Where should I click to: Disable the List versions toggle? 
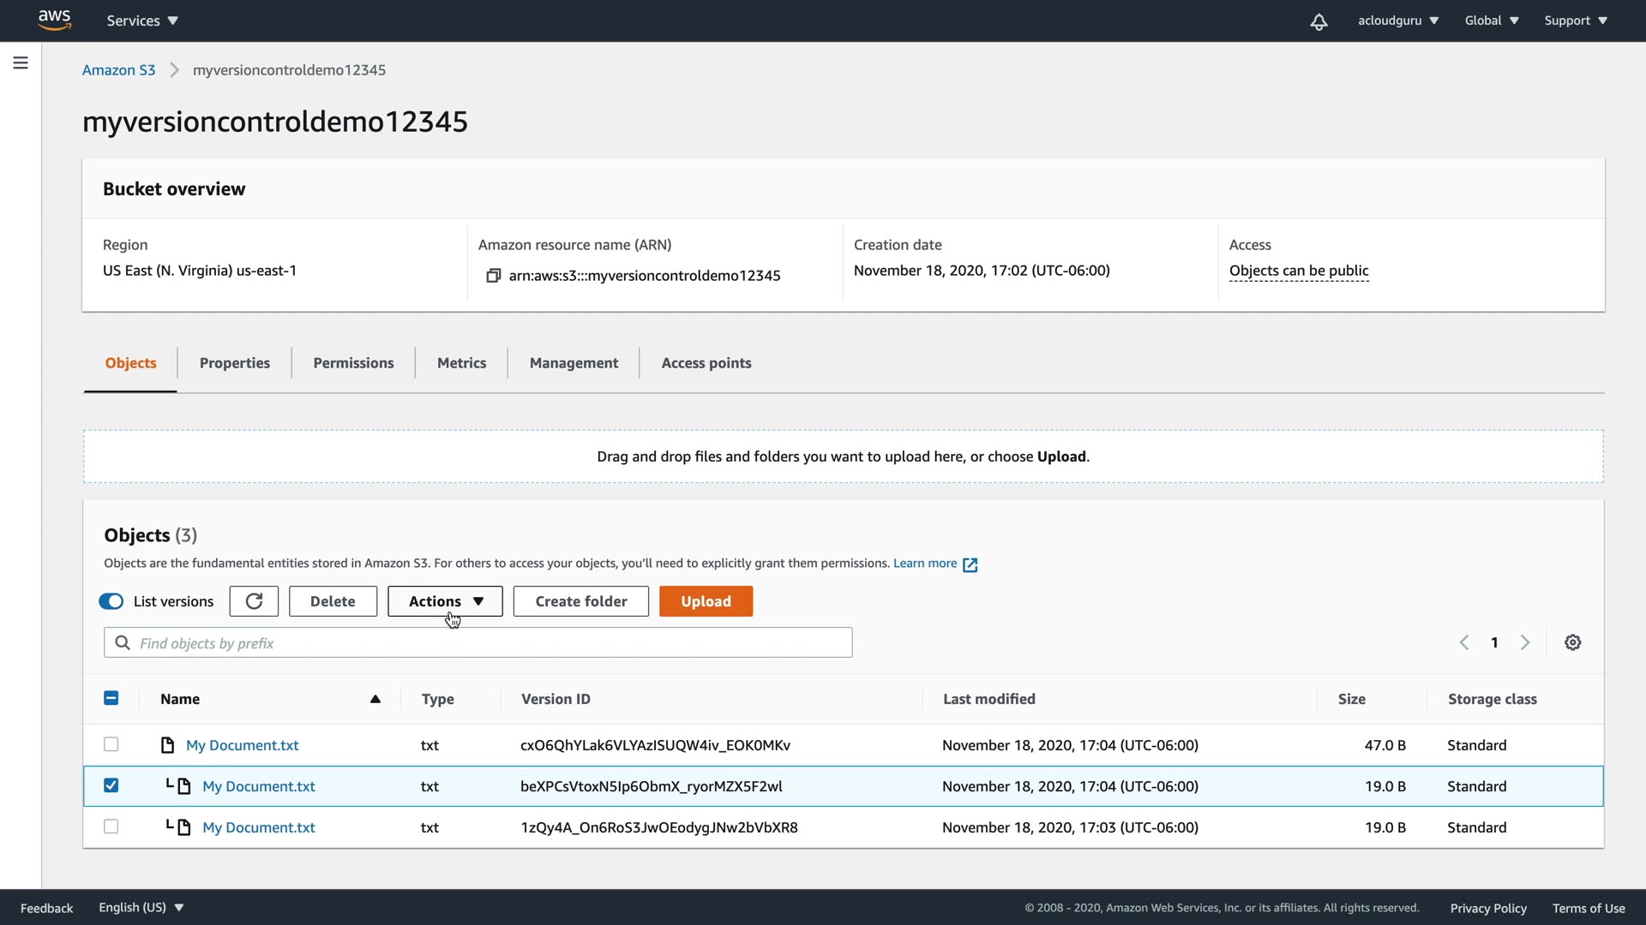111,601
